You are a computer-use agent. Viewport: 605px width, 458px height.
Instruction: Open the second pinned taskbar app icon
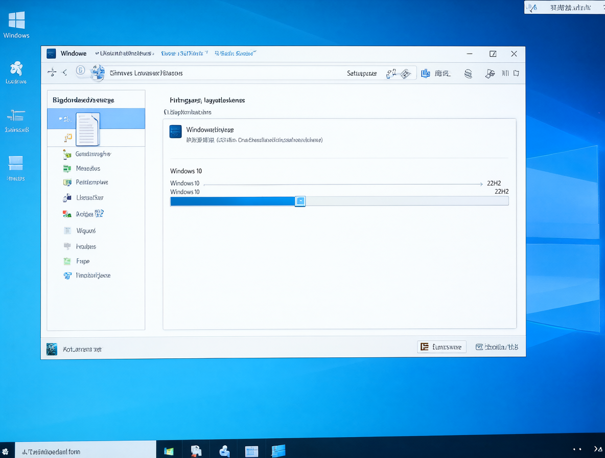click(x=196, y=451)
